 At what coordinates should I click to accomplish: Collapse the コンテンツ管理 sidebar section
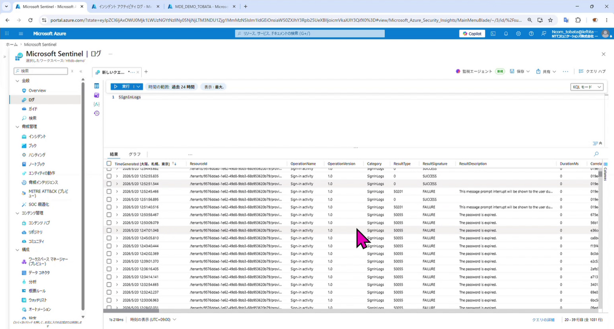point(17,213)
